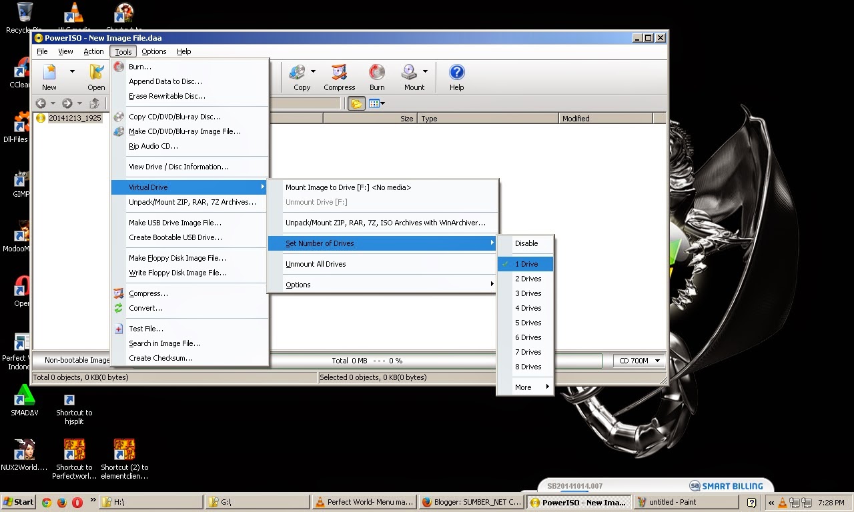The width and height of the screenshot is (854, 512).
Task: Set number of drives to 6 Drives
Action: [526, 337]
